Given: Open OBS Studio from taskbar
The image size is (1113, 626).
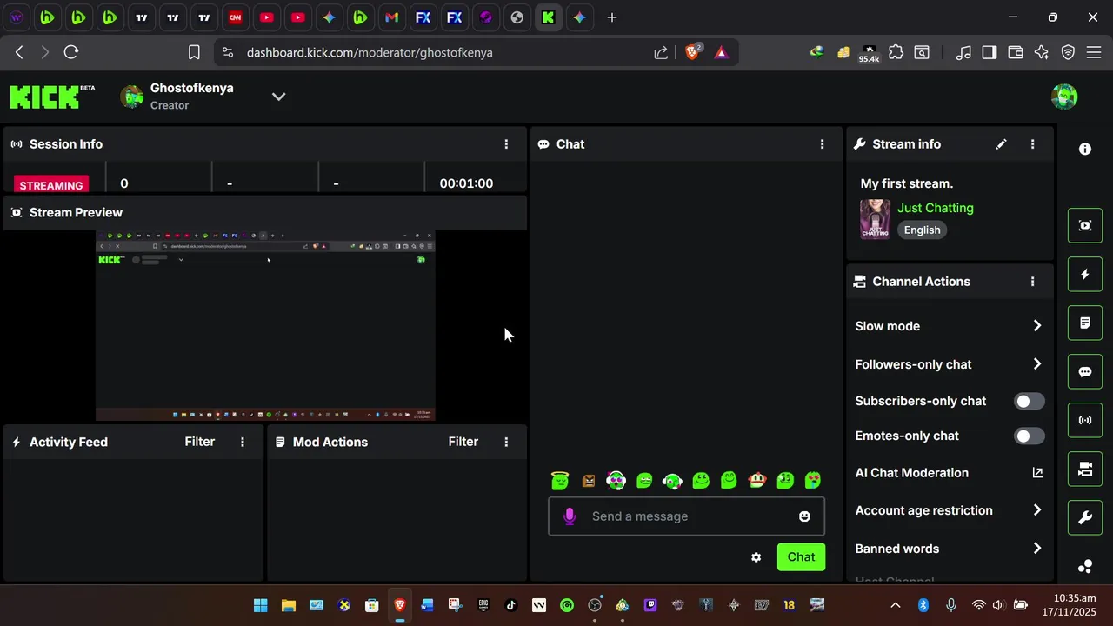Looking at the screenshot, I should coord(595,605).
